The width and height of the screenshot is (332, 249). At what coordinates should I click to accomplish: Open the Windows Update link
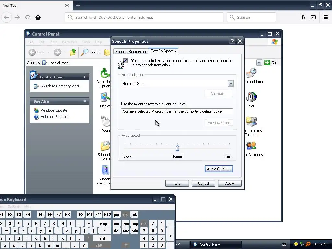(54, 110)
